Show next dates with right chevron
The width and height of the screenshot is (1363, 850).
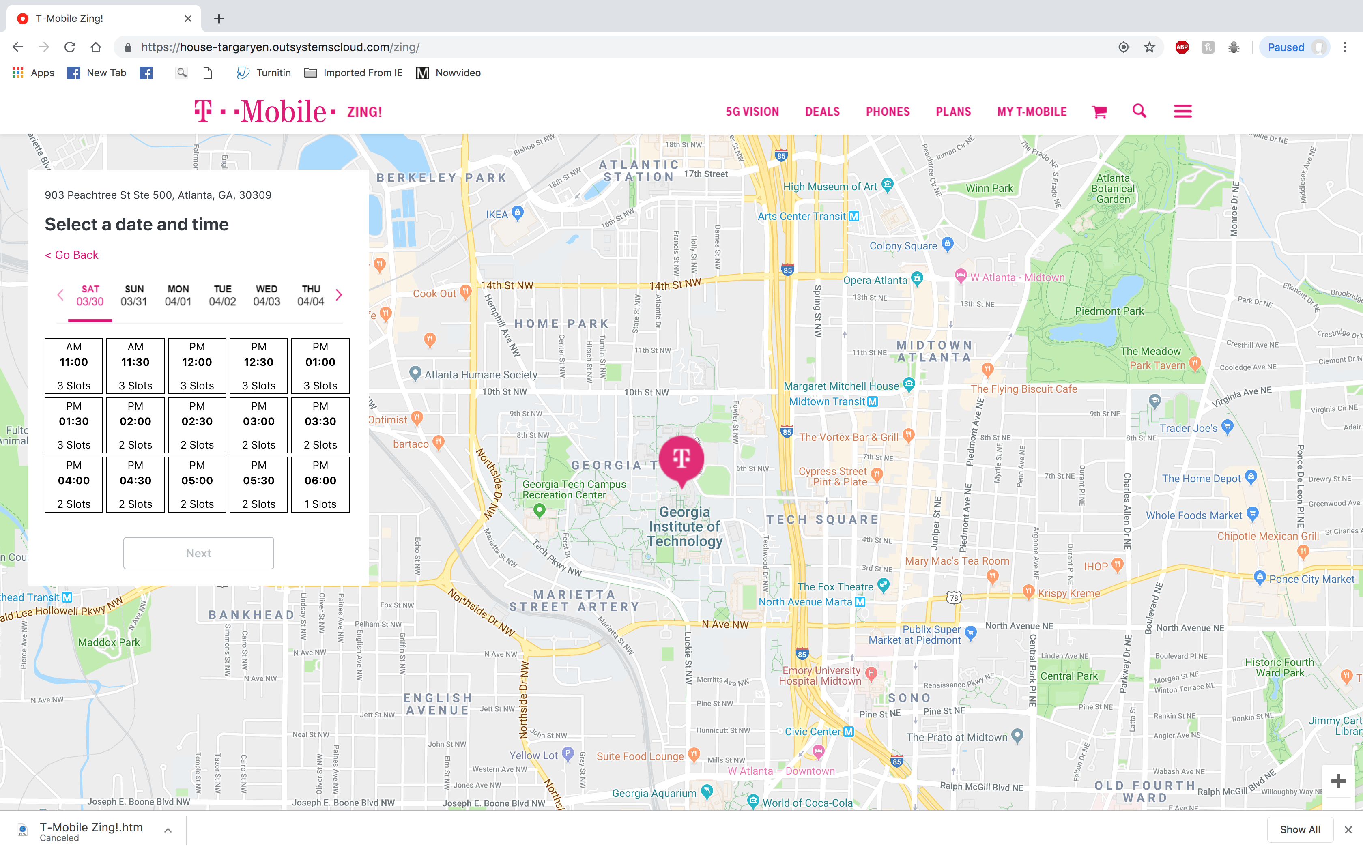pyautogui.click(x=339, y=295)
